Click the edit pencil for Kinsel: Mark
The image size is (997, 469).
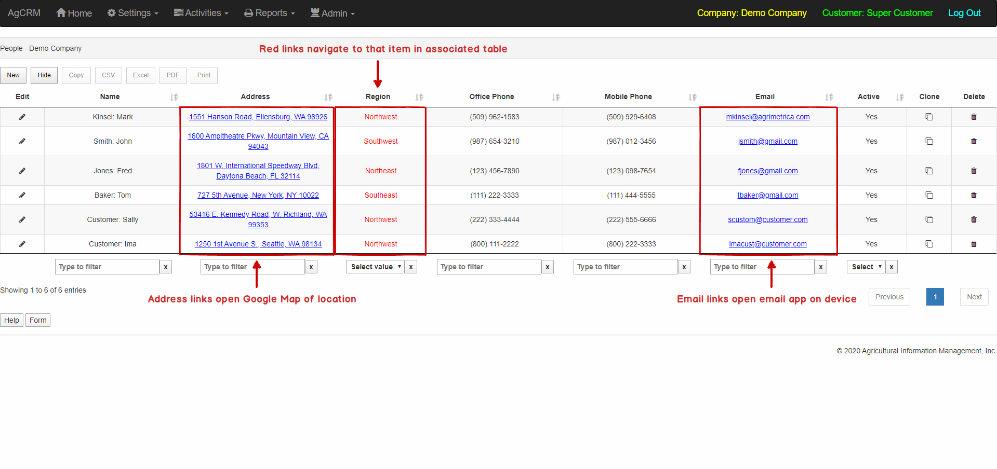point(22,117)
